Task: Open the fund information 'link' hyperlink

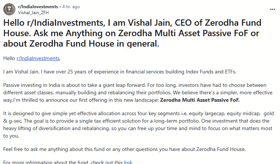Action: 128,162
